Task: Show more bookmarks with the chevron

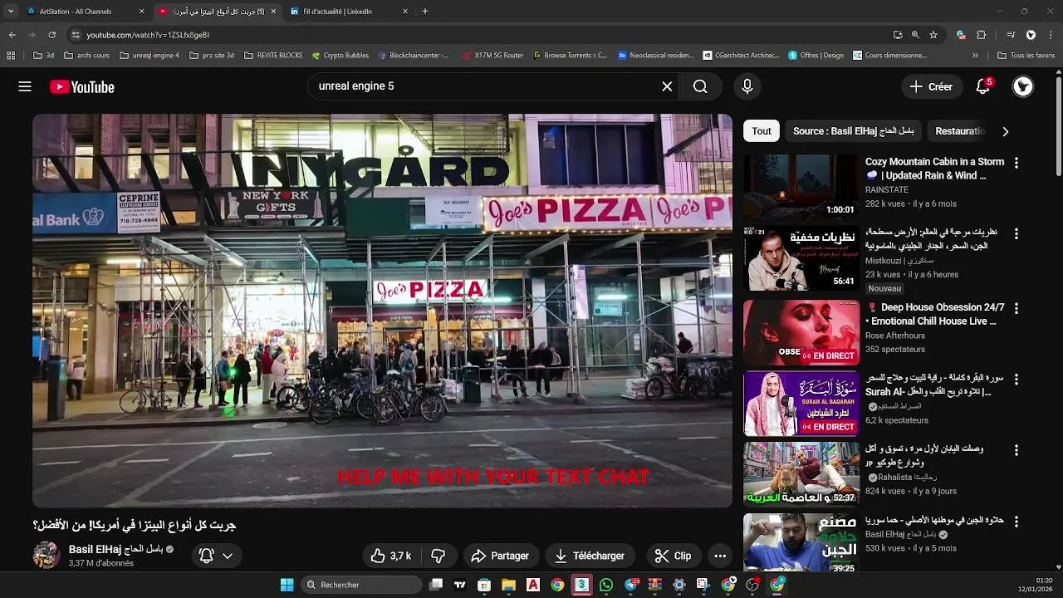Action: [975, 56]
